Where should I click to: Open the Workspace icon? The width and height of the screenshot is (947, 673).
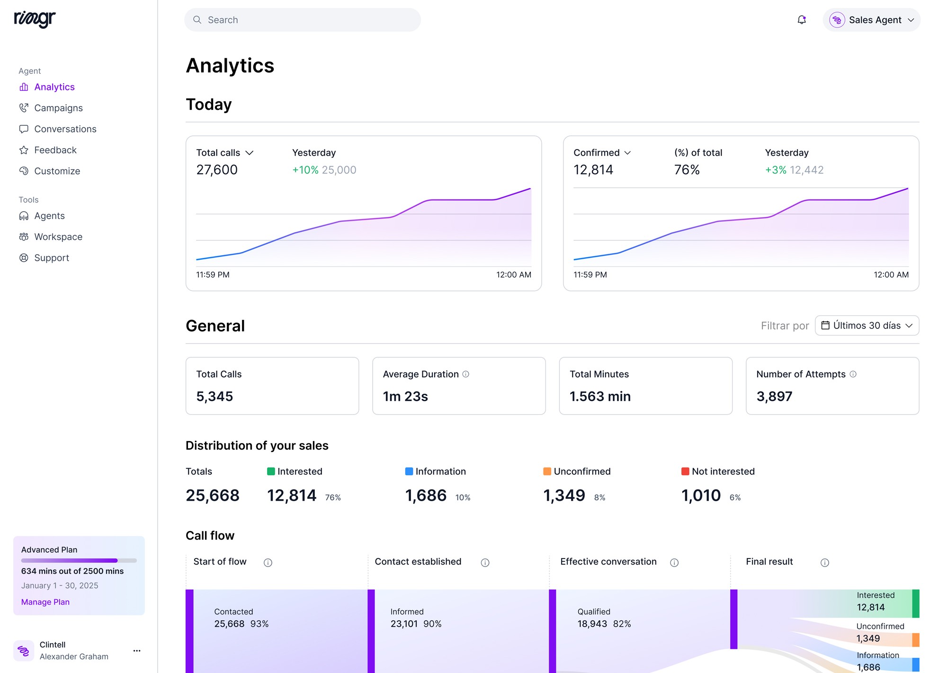pyautogui.click(x=24, y=237)
